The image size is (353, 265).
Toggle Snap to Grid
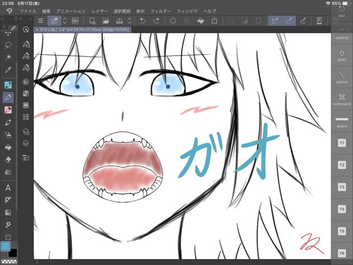point(303,21)
